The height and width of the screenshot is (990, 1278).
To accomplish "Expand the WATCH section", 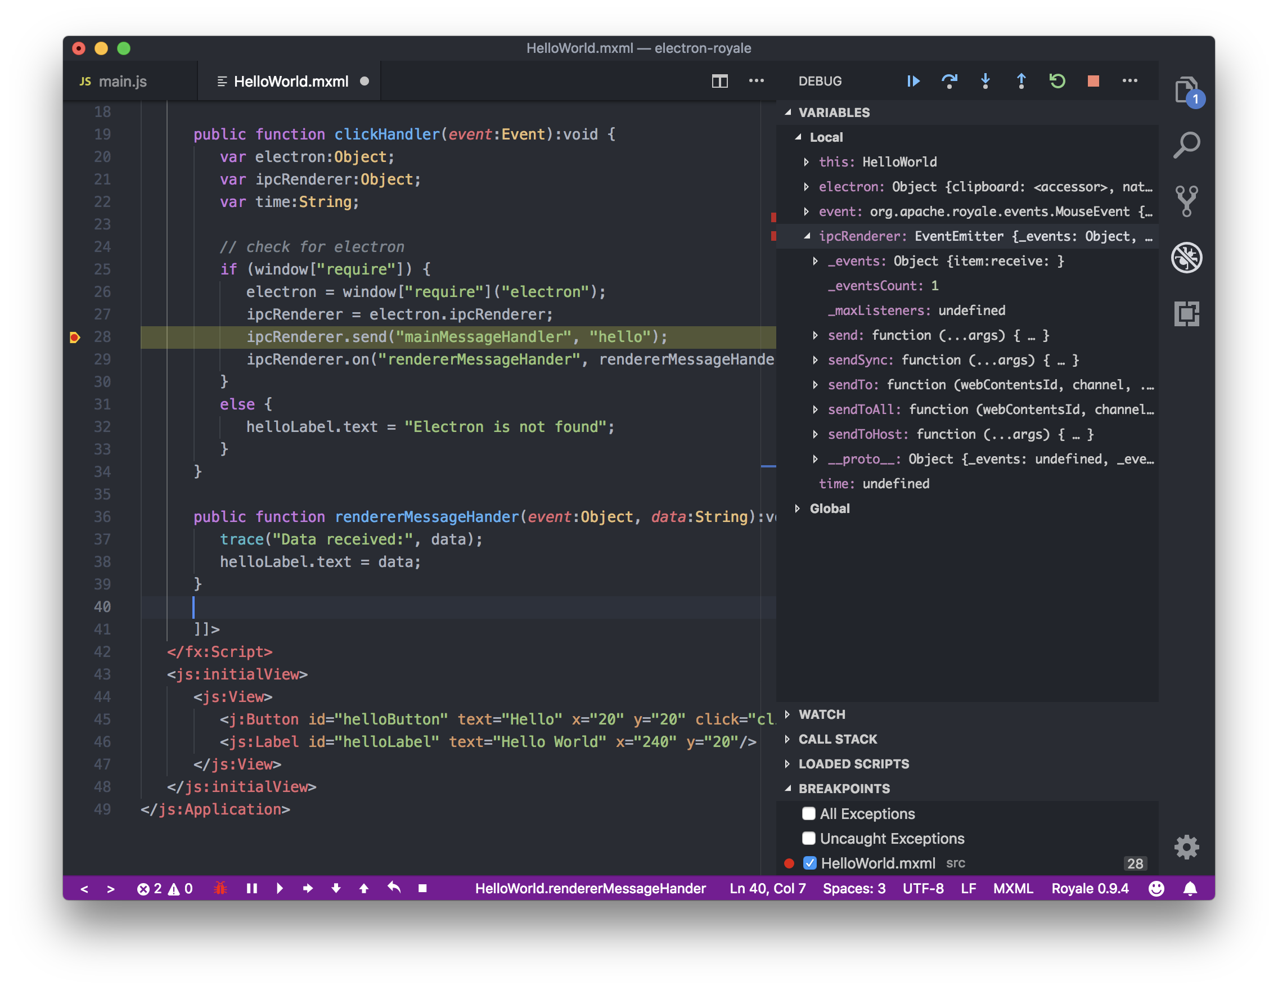I will tap(787, 714).
